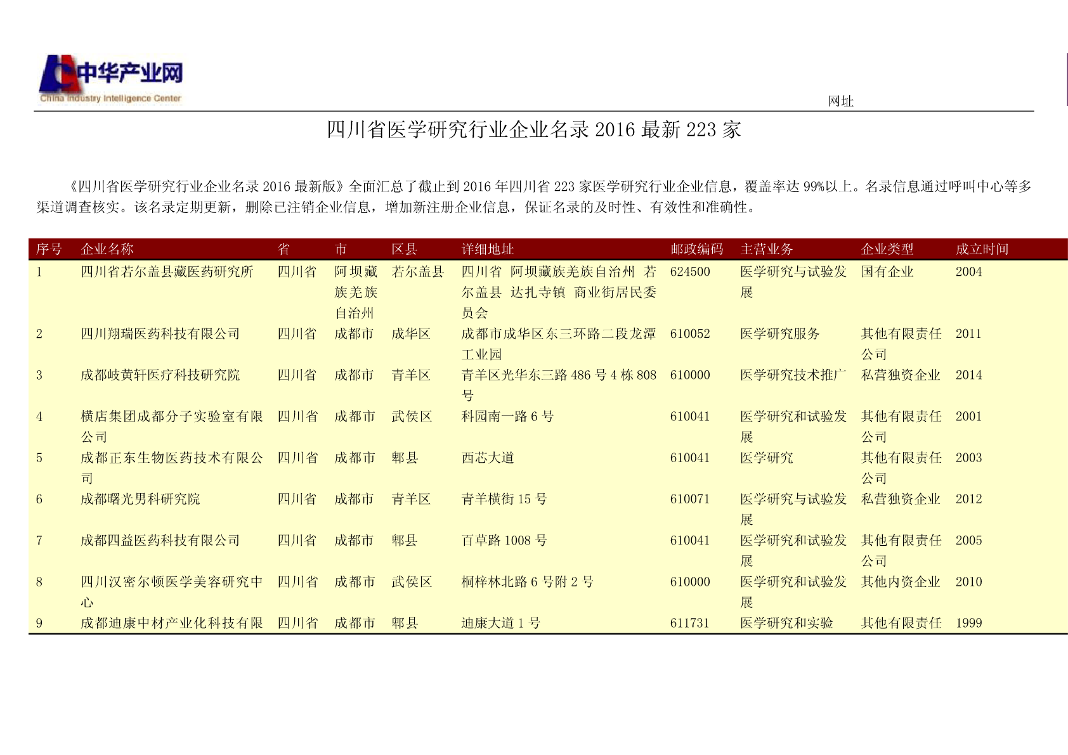Click business cell 医学研究技术推广
The width and height of the screenshot is (1068, 755).
coord(793,375)
